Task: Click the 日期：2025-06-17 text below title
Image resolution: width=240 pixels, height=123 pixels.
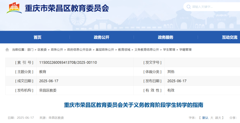Action: [x=21, y=118]
